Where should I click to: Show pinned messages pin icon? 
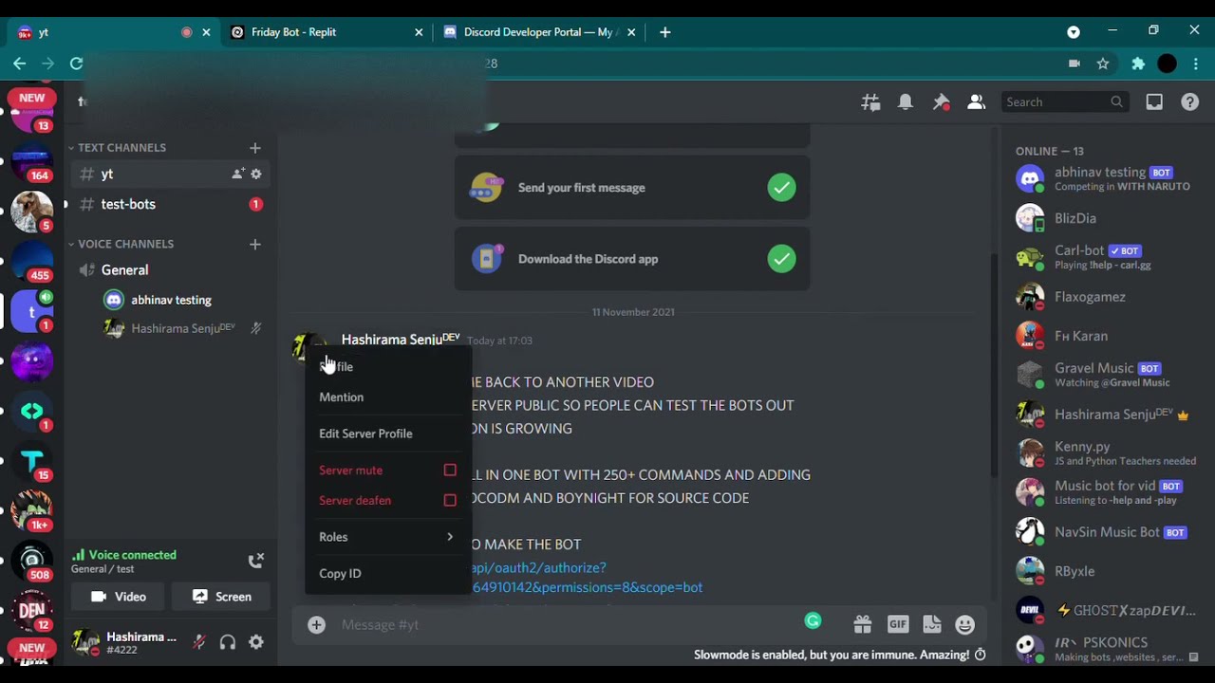[x=941, y=102]
